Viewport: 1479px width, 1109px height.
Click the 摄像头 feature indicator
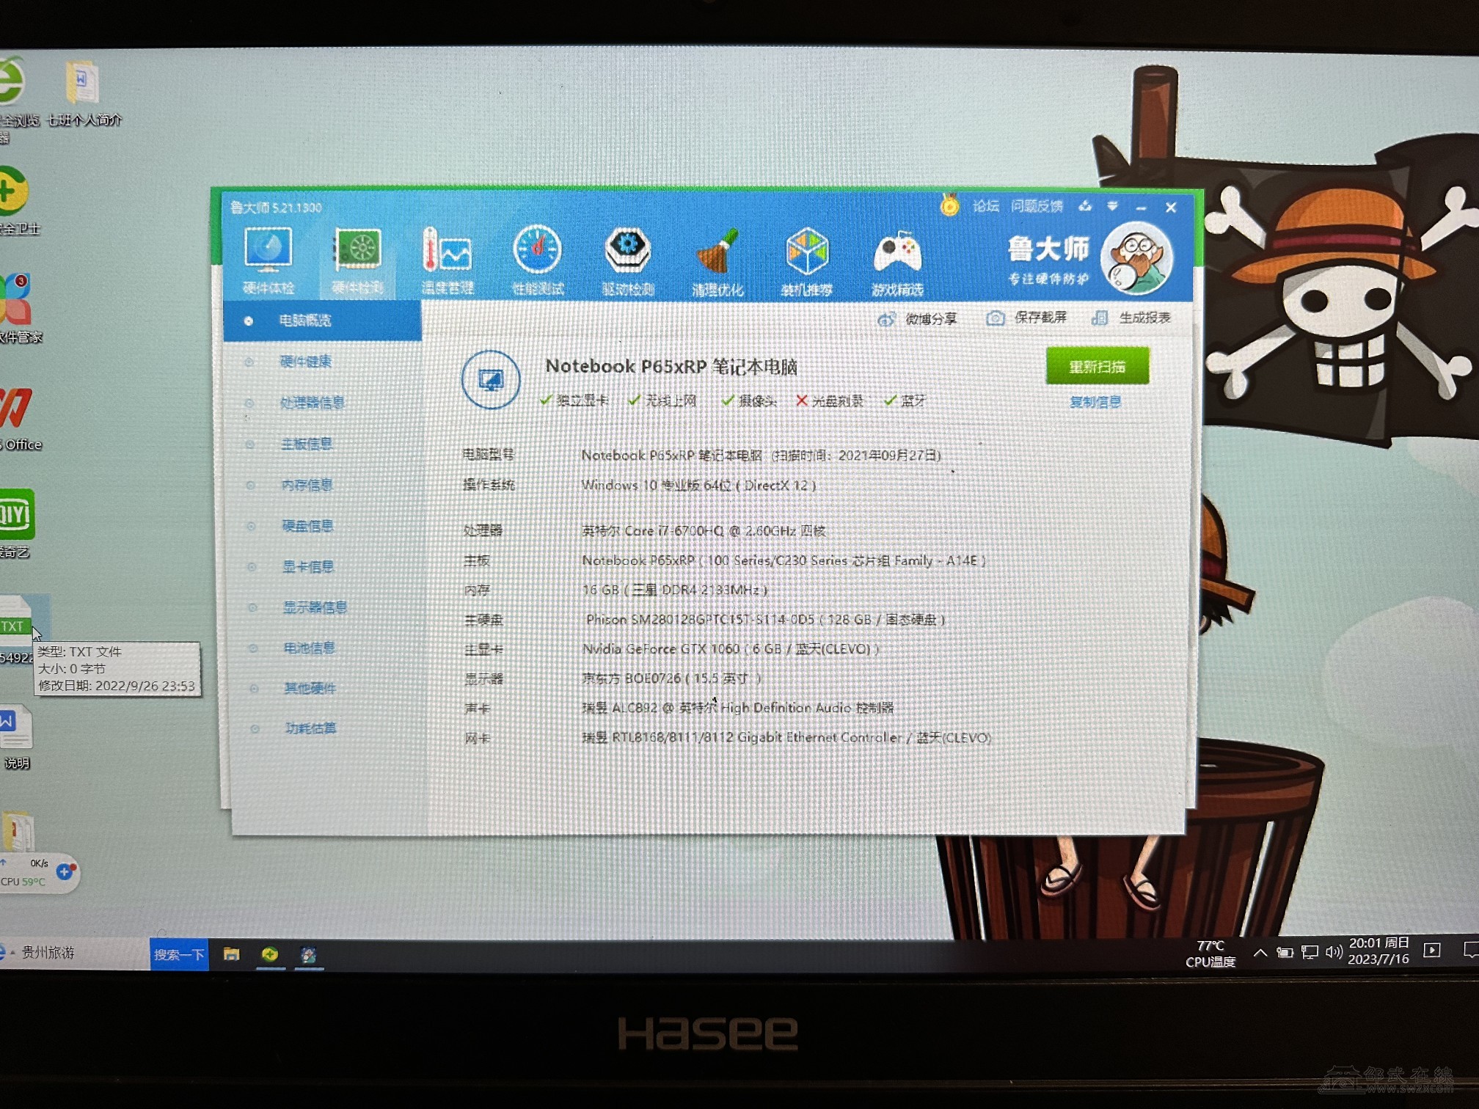point(749,400)
